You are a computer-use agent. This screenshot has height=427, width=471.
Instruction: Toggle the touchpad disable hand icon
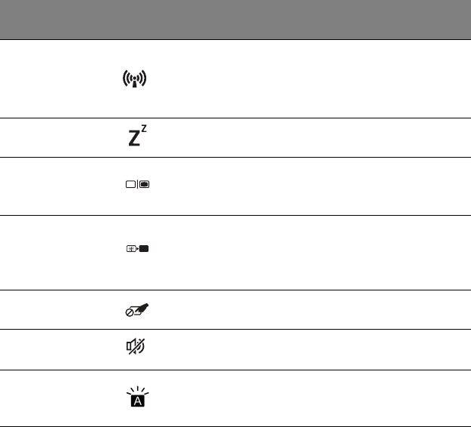tap(136, 309)
